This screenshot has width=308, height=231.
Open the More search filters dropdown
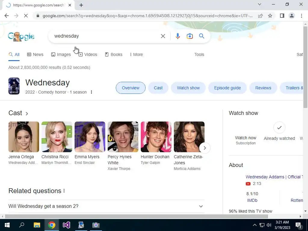click(136, 55)
